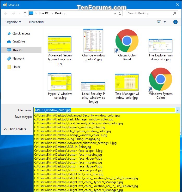Screen dimensions: 182x192
Task: Select 'Desktop' in address breadcrumb
Action: coord(60,13)
